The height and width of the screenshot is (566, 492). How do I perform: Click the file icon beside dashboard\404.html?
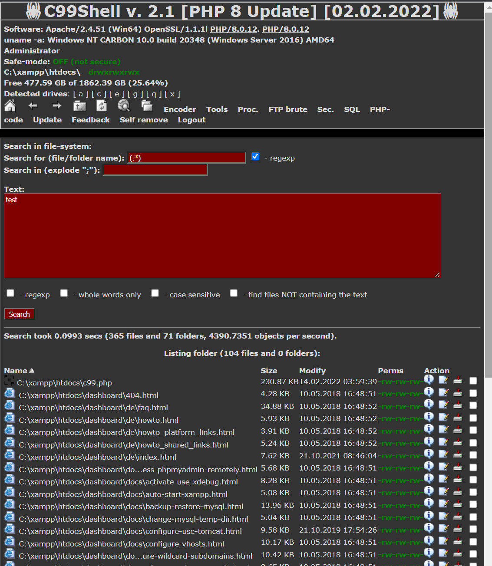(10, 393)
